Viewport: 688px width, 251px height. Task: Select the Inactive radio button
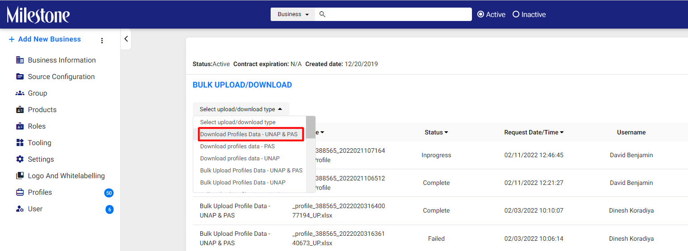[516, 14]
